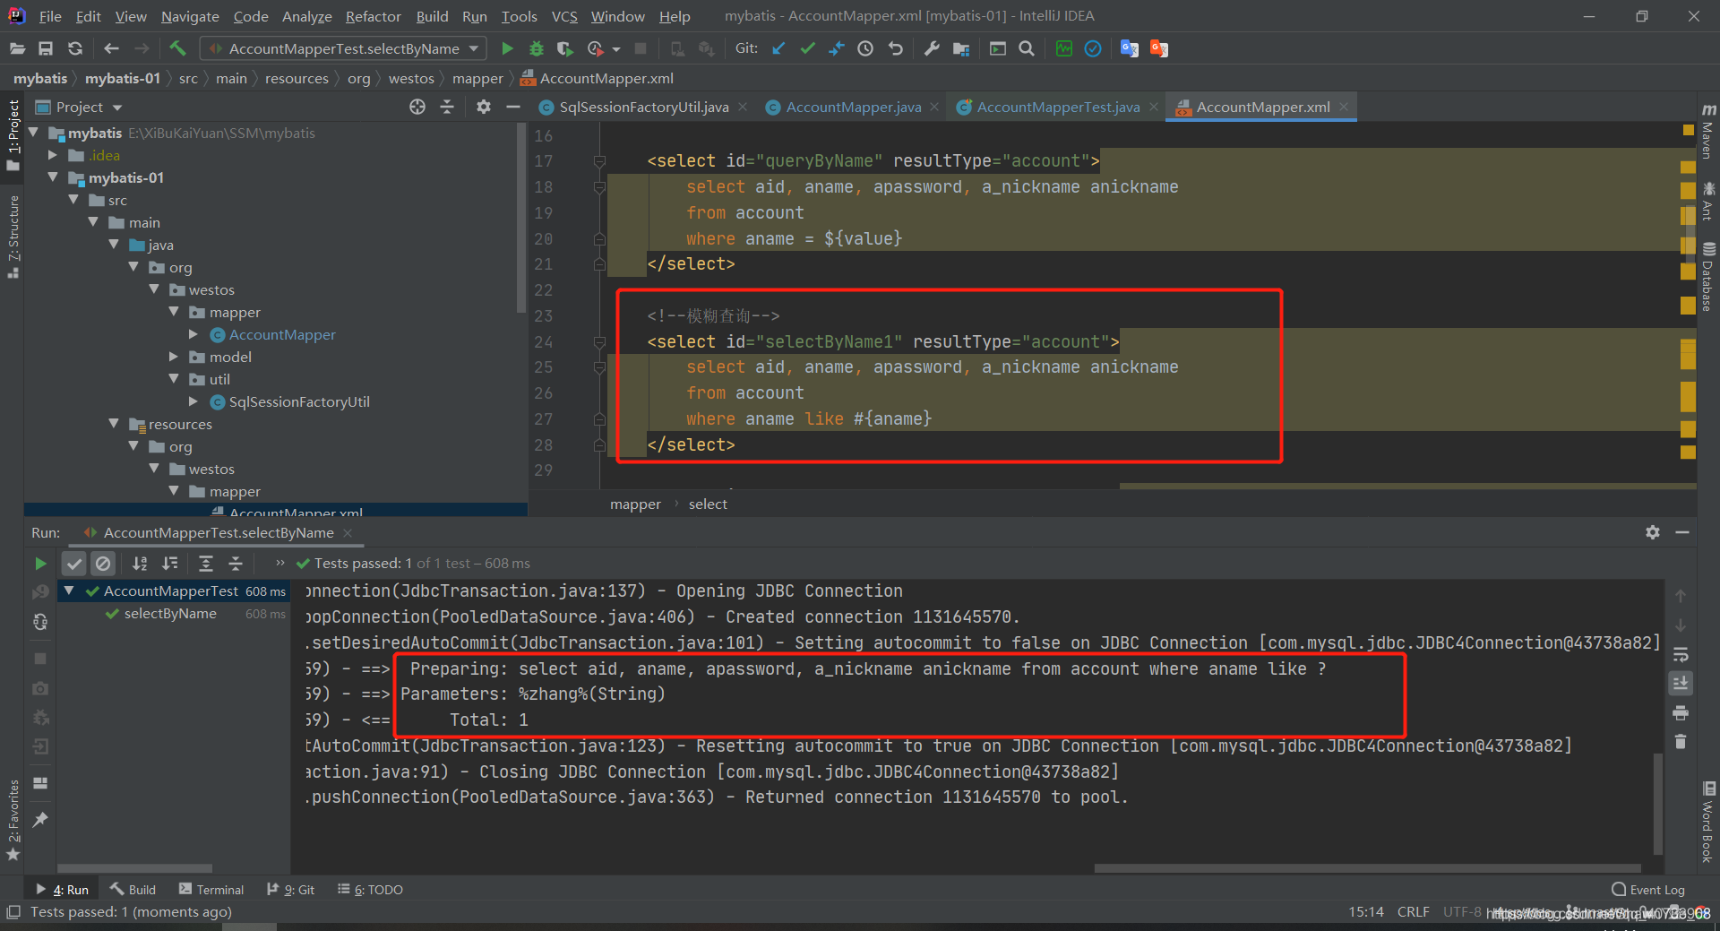Open the 9: Git tool window
Image resolution: width=1720 pixels, height=931 pixels.
coord(291,890)
